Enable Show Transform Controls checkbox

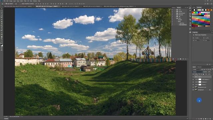21,4
